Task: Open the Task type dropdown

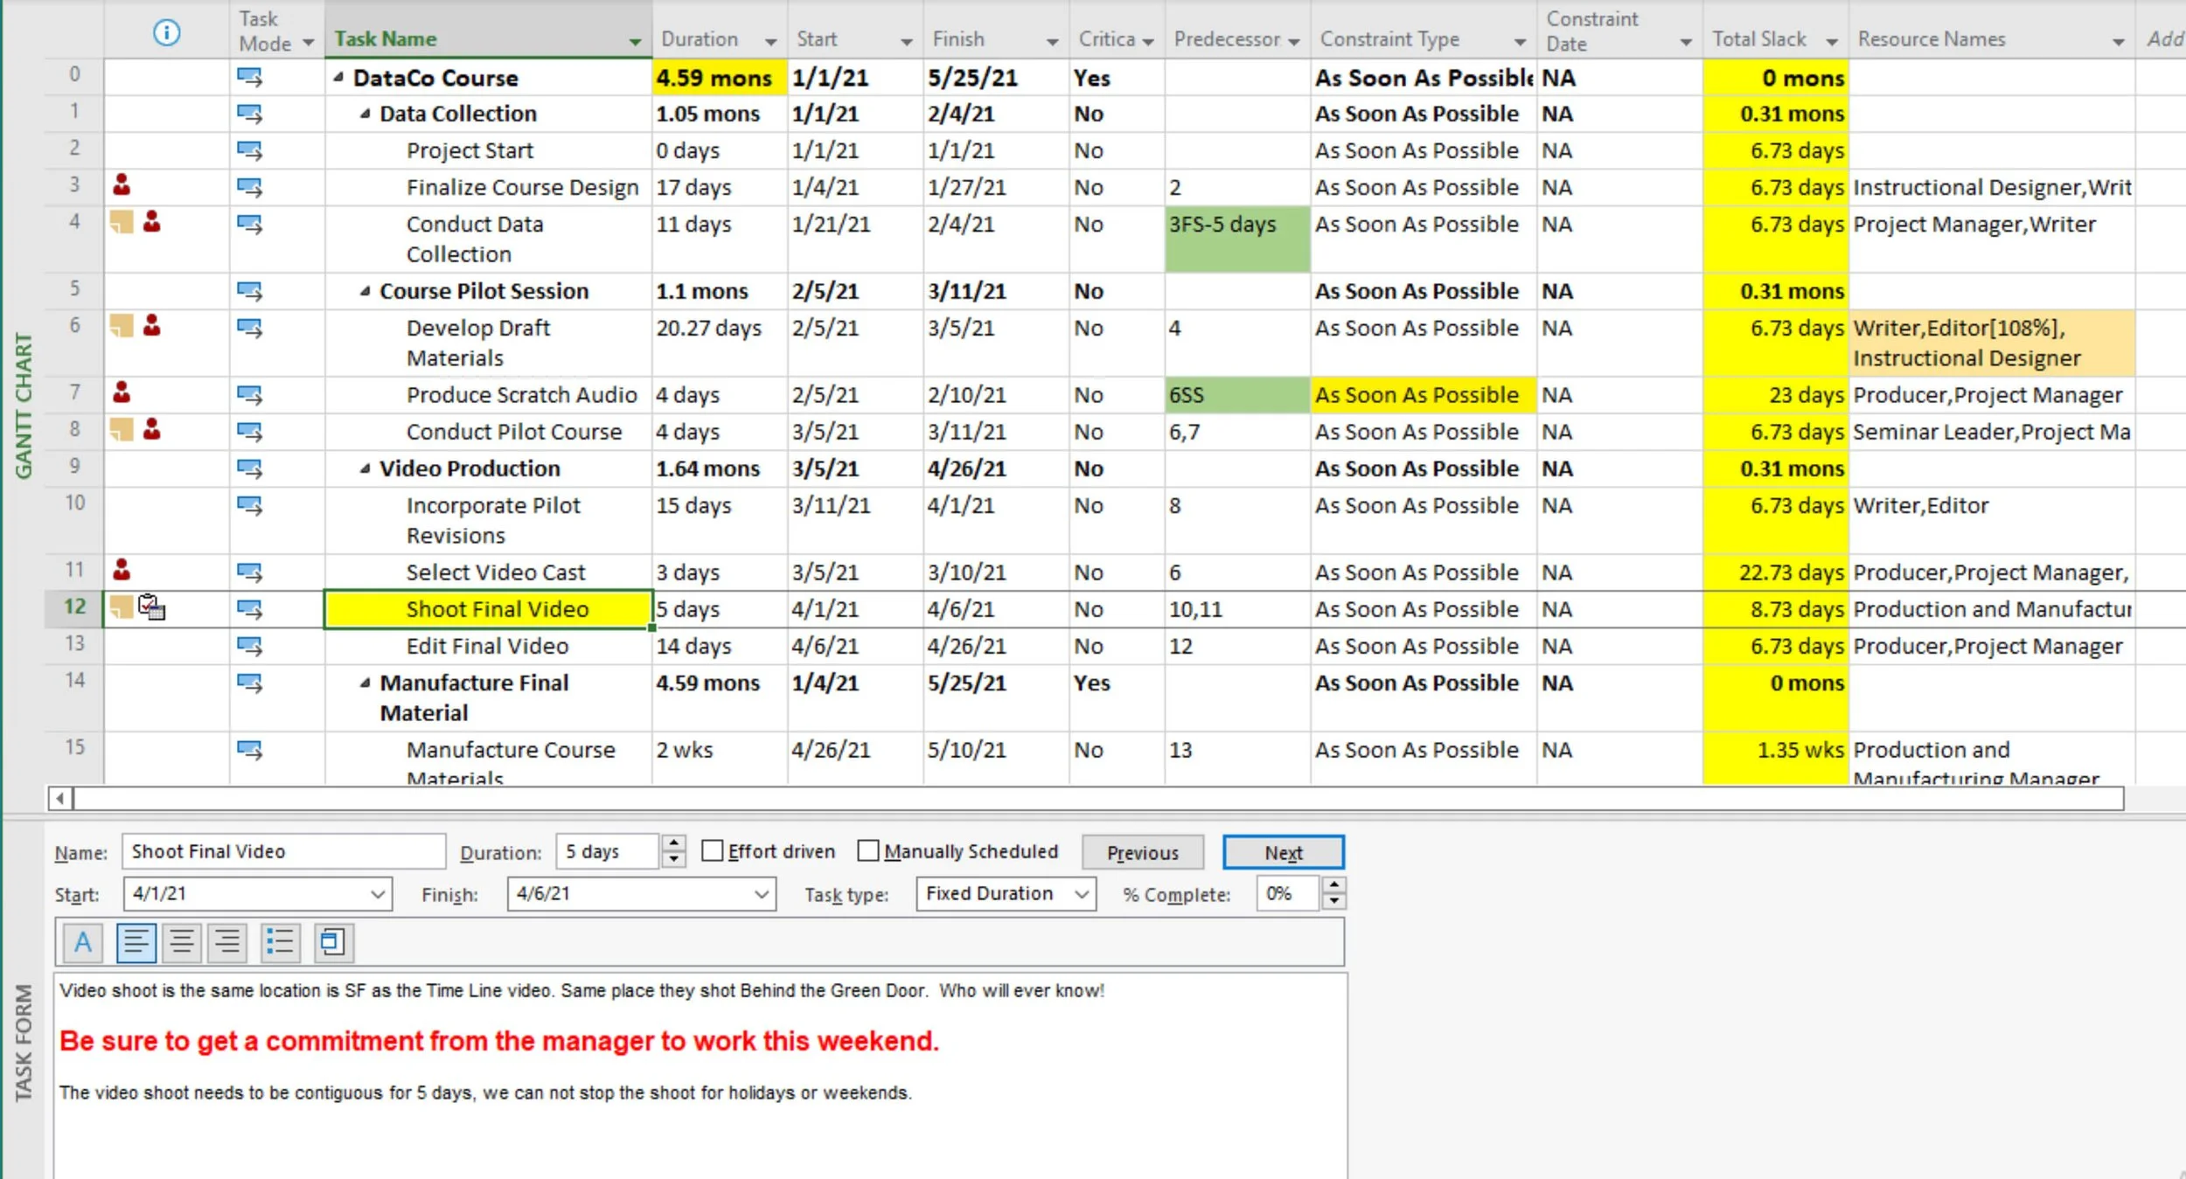Action: tap(1083, 894)
